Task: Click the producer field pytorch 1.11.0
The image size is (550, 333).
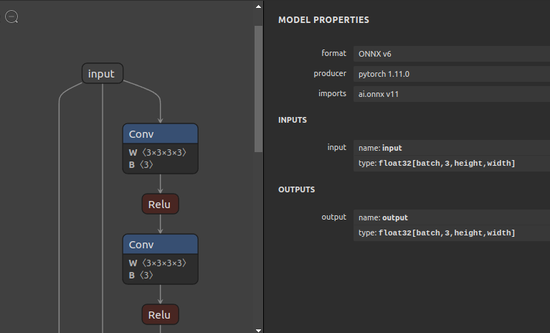Action: (x=452, y=74)
